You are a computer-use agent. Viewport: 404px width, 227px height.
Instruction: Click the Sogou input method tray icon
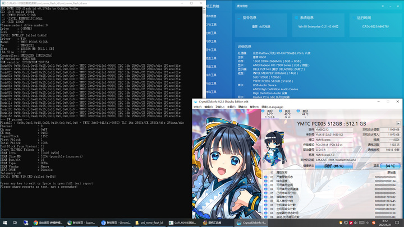pyautogui.click(x=374, y=223)
